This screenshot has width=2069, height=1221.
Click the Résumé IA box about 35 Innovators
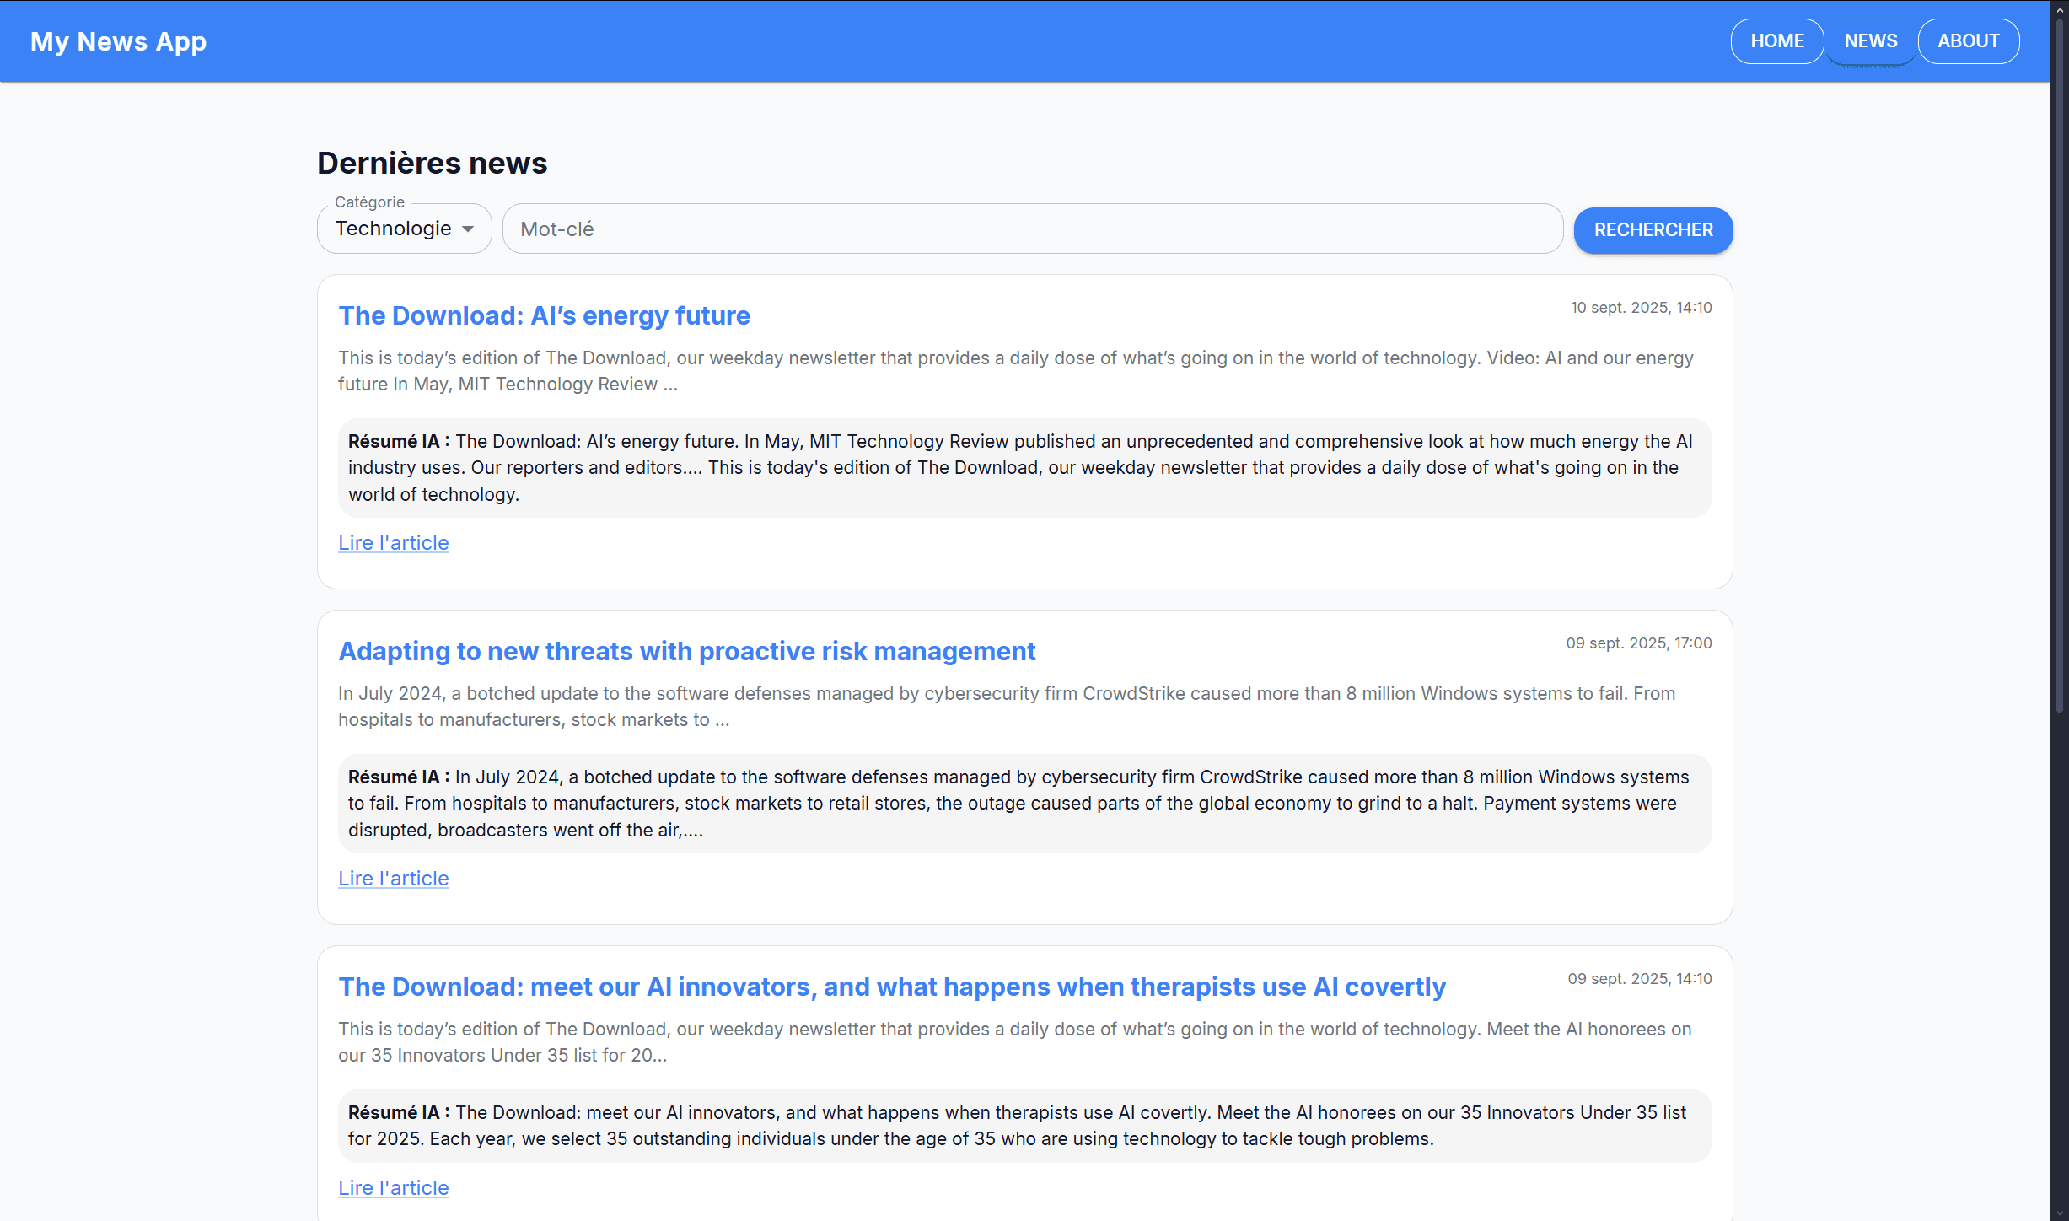[1024, 1126]
